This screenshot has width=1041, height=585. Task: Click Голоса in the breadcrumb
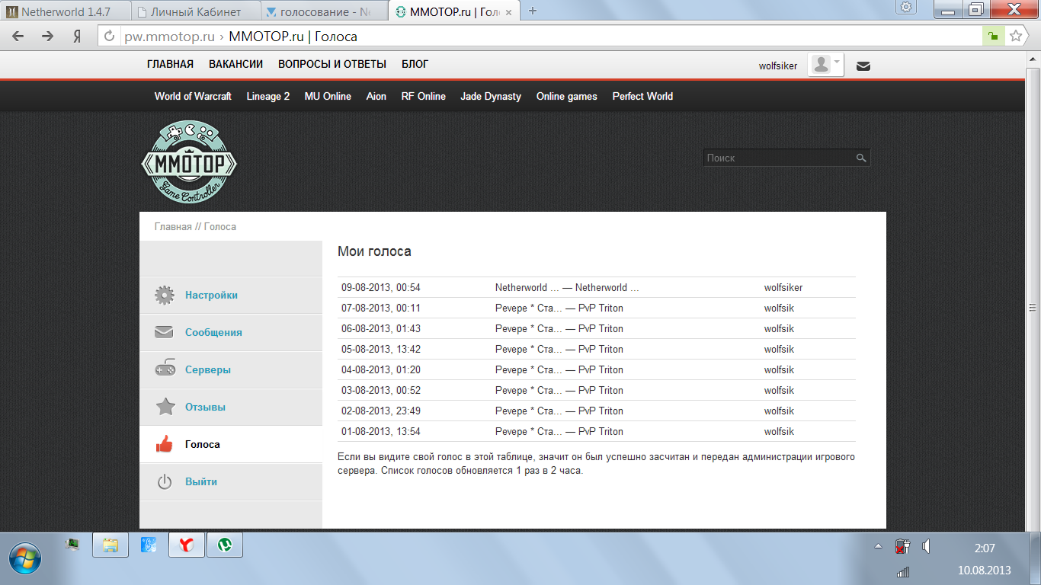(x=220, y=227)
